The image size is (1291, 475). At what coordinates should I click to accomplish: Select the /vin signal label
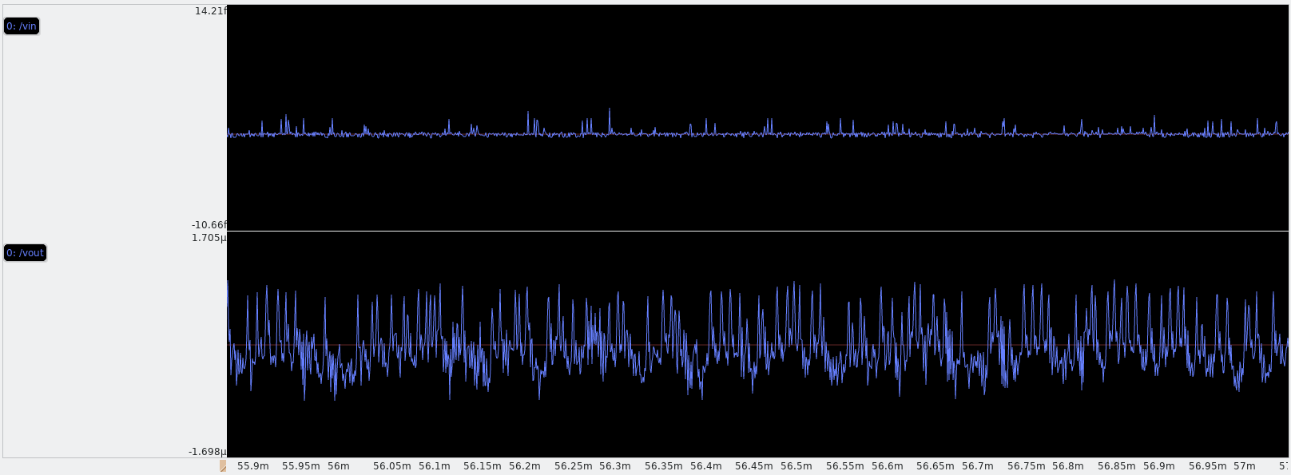22,26
